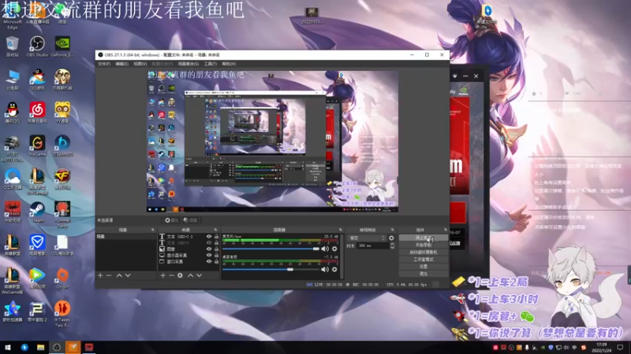Select the 场景 scene in scenes list
The image size is (631, 354).
pyautogui.click(x=125, y=237)
